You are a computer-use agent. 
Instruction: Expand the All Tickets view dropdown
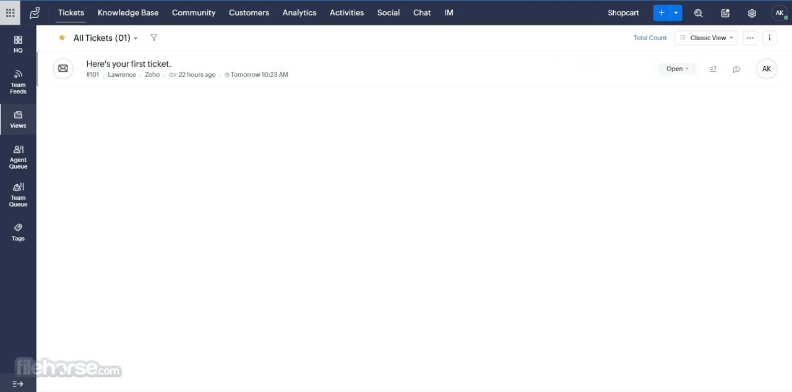click(x=136, y=38)
